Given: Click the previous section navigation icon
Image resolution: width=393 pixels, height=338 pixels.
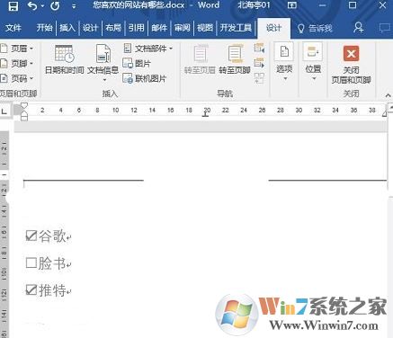Looking at the screenshot, I should 259,48.
